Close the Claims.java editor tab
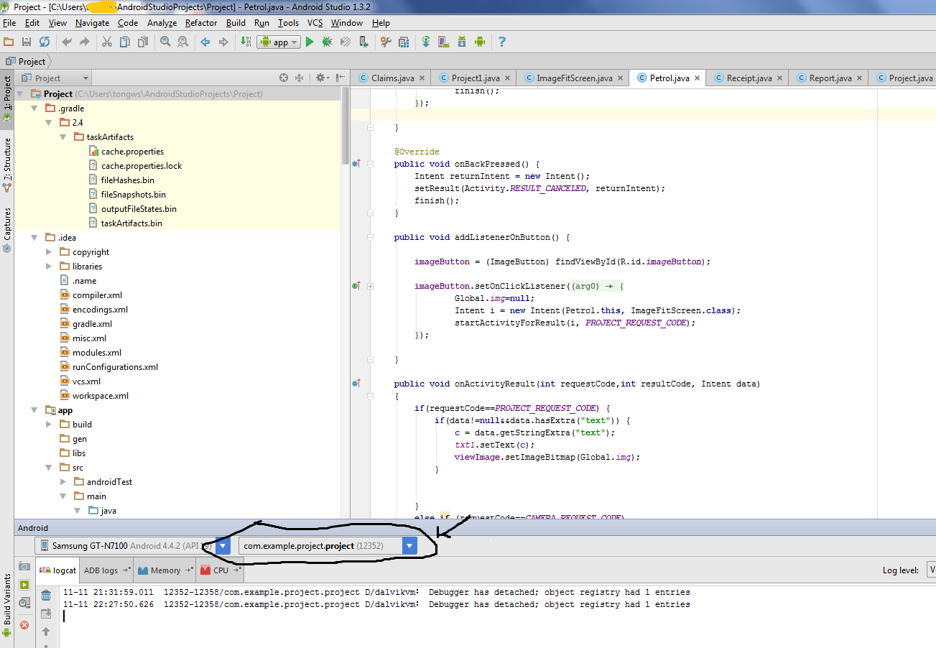Image resolution: width=936 pixels, height=648 pixels. [421, 78]
